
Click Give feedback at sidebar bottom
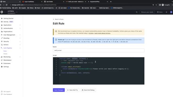pyautogui.click(x=8, y=94)
